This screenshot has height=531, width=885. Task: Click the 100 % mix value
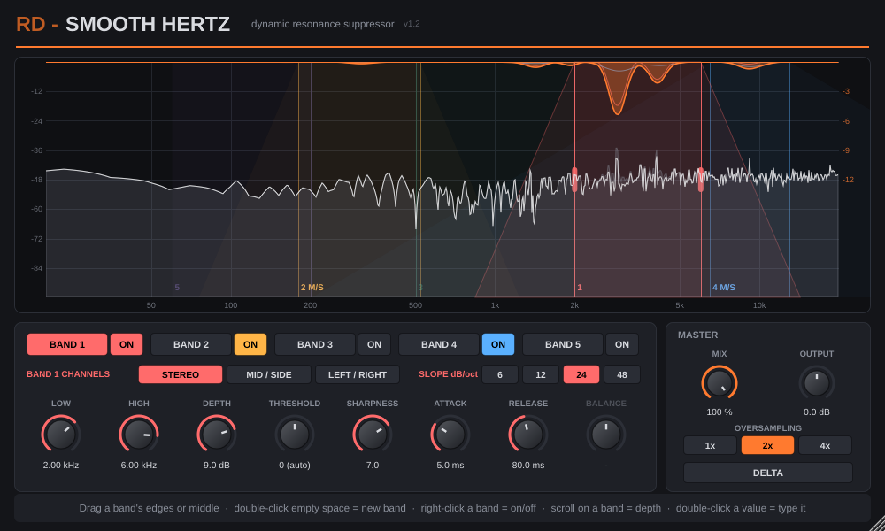click(720, 412)
